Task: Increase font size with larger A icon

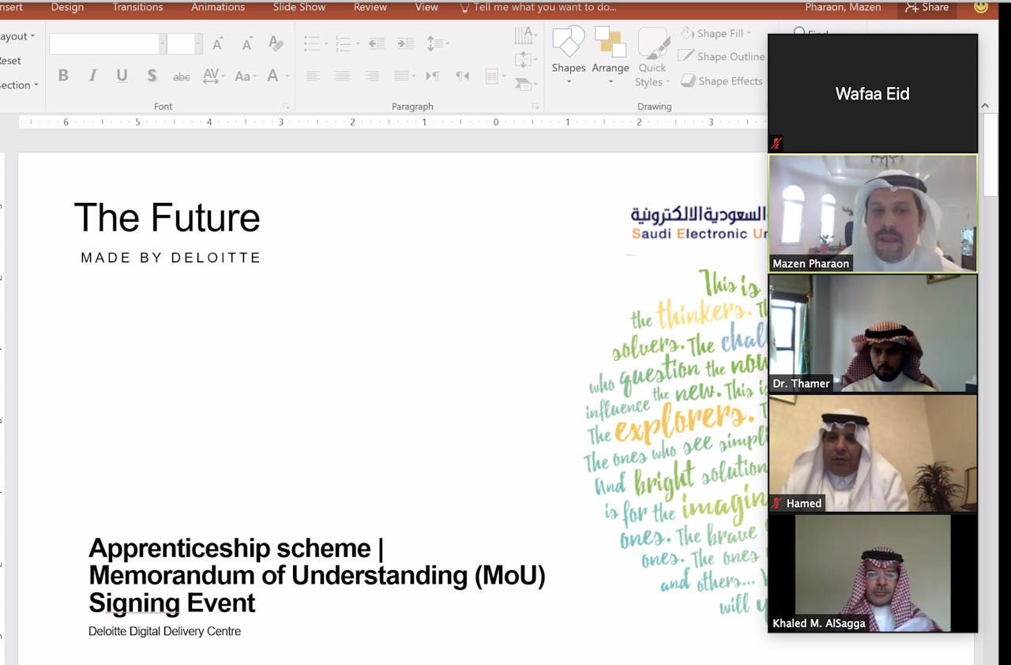Action: click(218, 44)
